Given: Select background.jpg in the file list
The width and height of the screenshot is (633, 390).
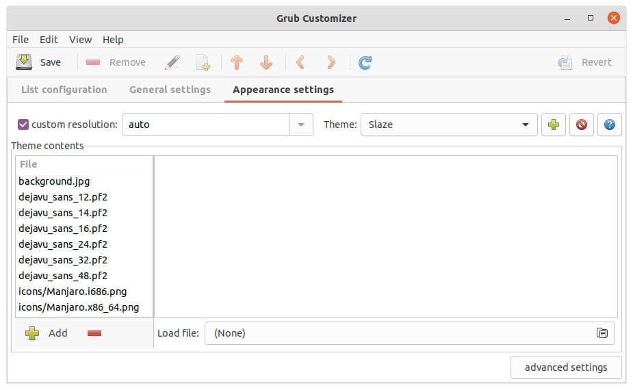Looking at the screenshot, I should click(x=54, y=181).
